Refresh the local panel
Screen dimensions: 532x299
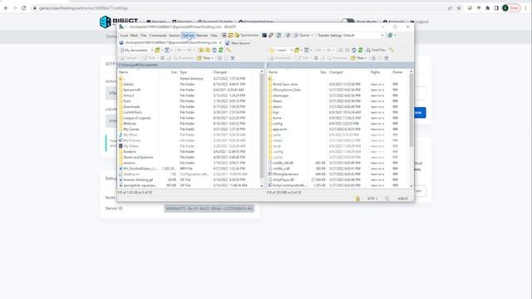click(221, 50)
